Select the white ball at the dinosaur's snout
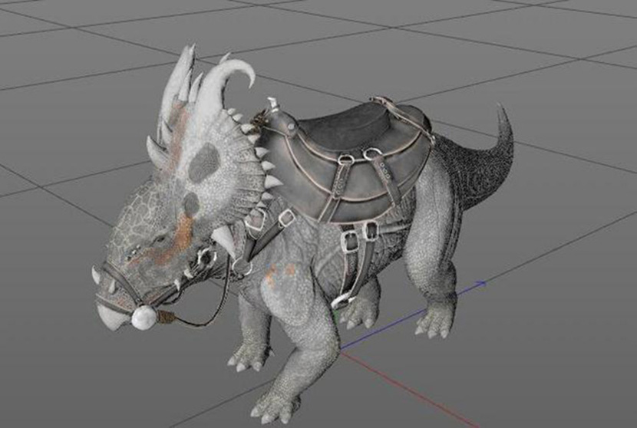Viewport: 637px width, 428px height. click(x=144, y=317)
